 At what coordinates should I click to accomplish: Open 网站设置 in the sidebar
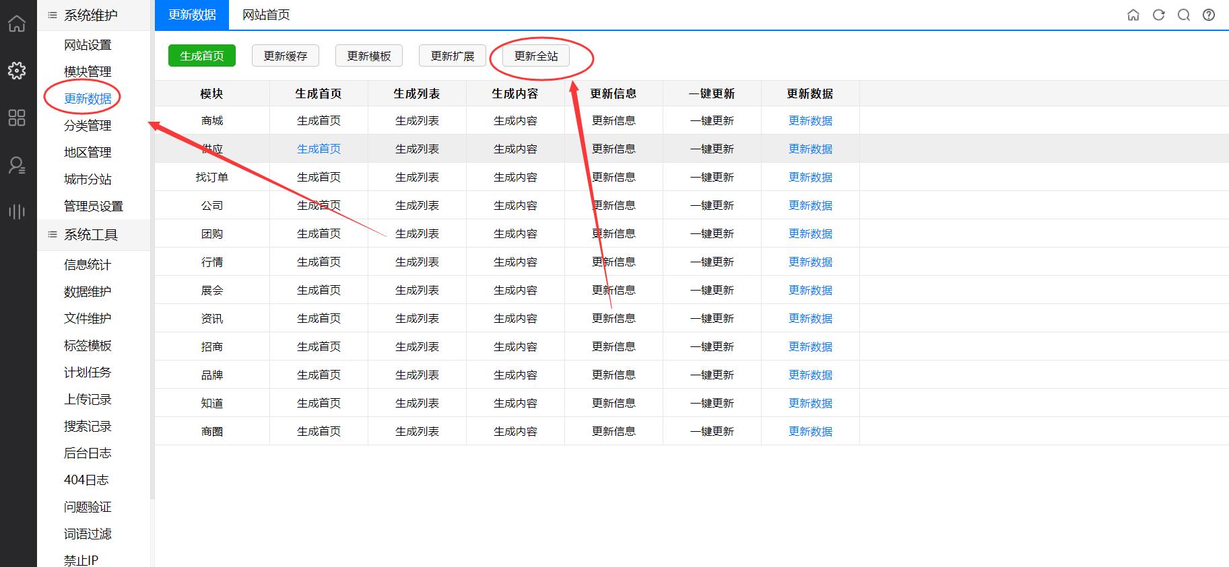(88, 45)
